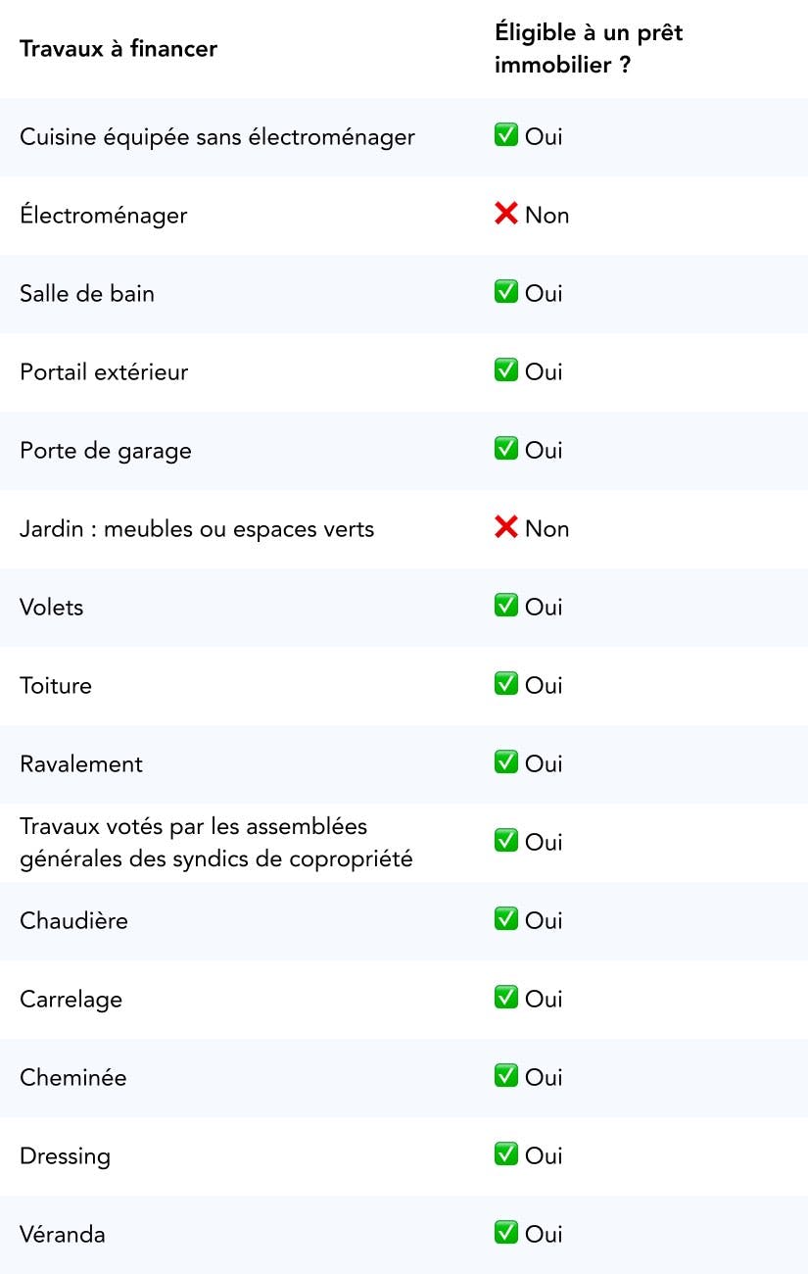Click the green check icon for Ravalement

click(505, 762)
